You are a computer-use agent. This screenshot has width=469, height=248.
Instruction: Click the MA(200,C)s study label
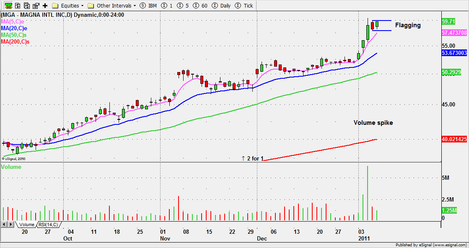pos(15,42)
